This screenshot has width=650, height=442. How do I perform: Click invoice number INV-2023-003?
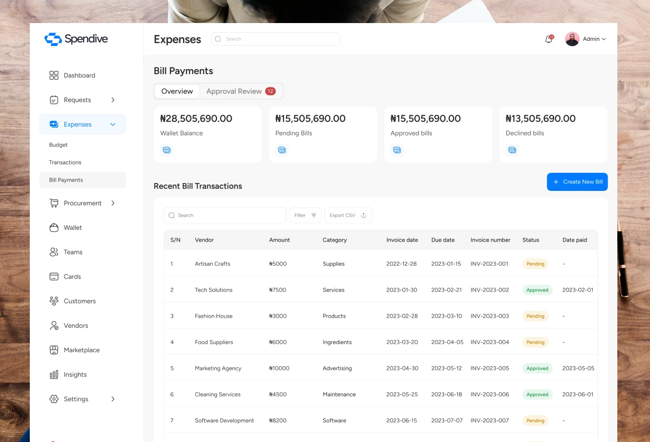(x=490, y=316)
